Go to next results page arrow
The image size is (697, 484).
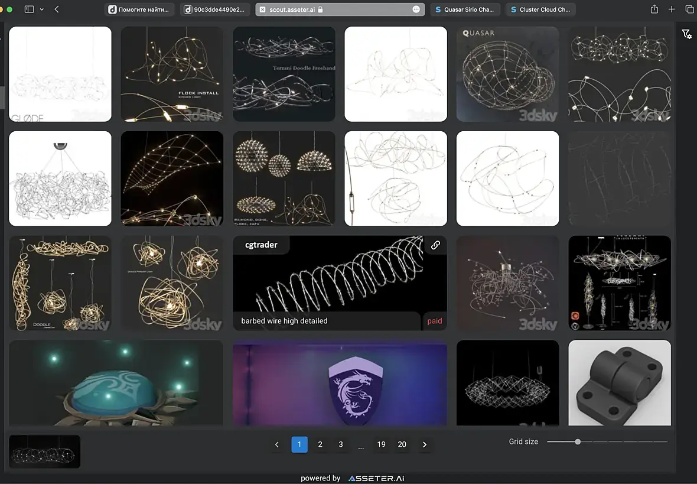424,444
